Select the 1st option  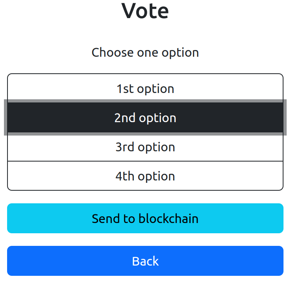pos(145,89)
